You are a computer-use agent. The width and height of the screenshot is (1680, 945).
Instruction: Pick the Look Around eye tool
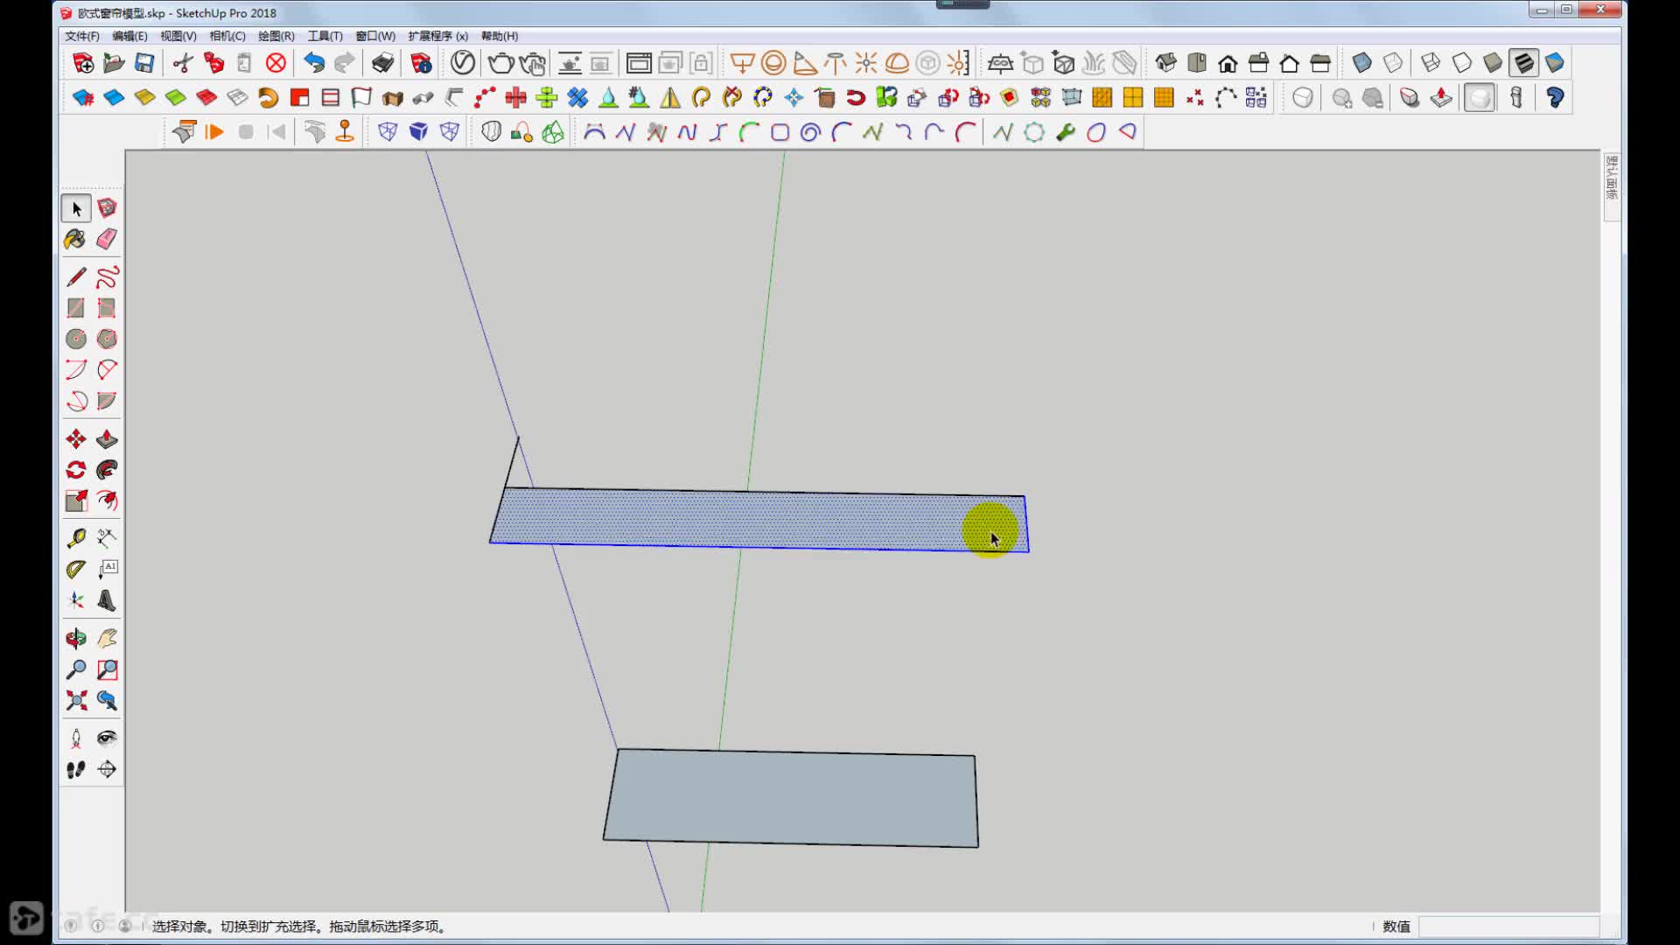coord(107,738)
